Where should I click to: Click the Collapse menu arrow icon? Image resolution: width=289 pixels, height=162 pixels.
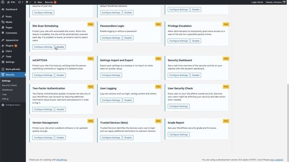3,105
